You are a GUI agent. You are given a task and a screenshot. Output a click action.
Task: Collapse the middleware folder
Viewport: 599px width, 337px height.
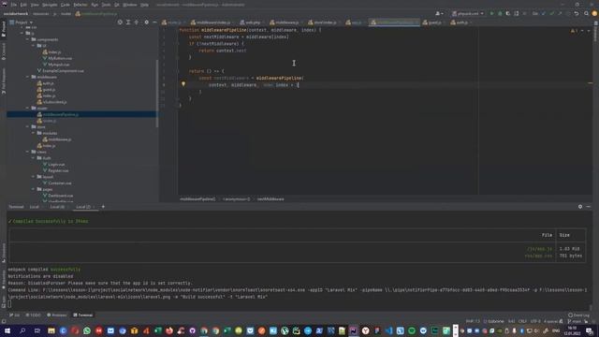tap(28, 77)
